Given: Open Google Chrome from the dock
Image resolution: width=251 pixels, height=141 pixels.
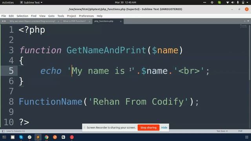Looking at the screenshot, I should pos(46,137).
